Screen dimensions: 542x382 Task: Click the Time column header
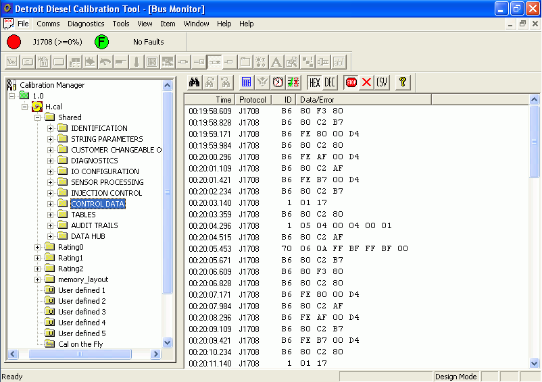click(210, 100)
